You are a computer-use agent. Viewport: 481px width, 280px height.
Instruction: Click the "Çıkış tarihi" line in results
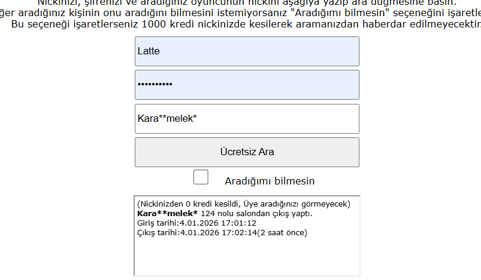click(222, 233)
